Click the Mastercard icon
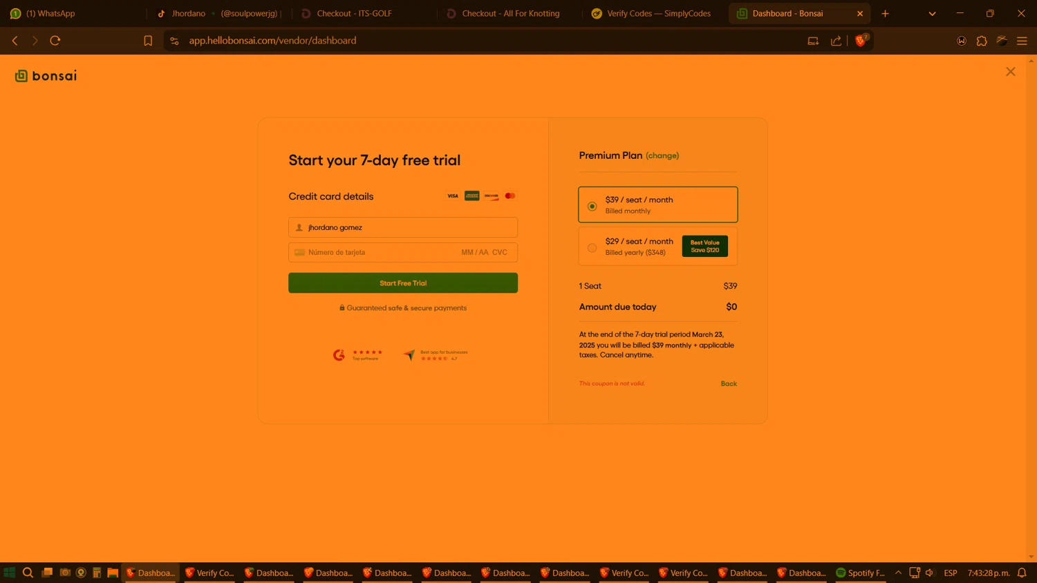Image resolution: width=1037 pixels, height=583 pixels. tap(510, 196)
